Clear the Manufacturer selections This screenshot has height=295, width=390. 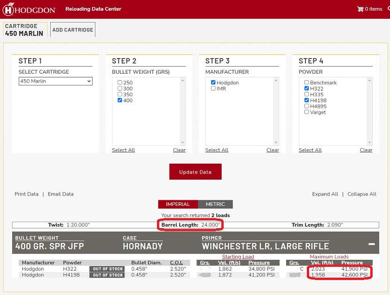273,150
